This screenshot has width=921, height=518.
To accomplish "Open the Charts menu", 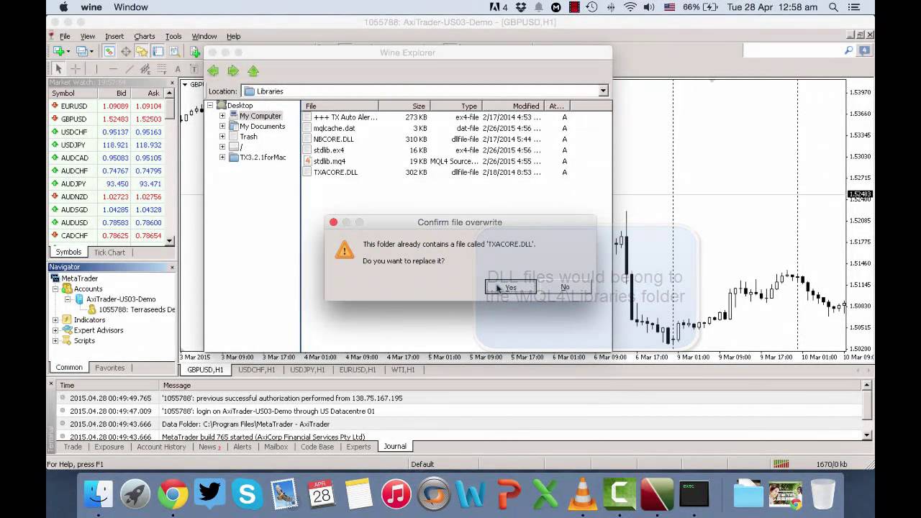I will 144,36.
